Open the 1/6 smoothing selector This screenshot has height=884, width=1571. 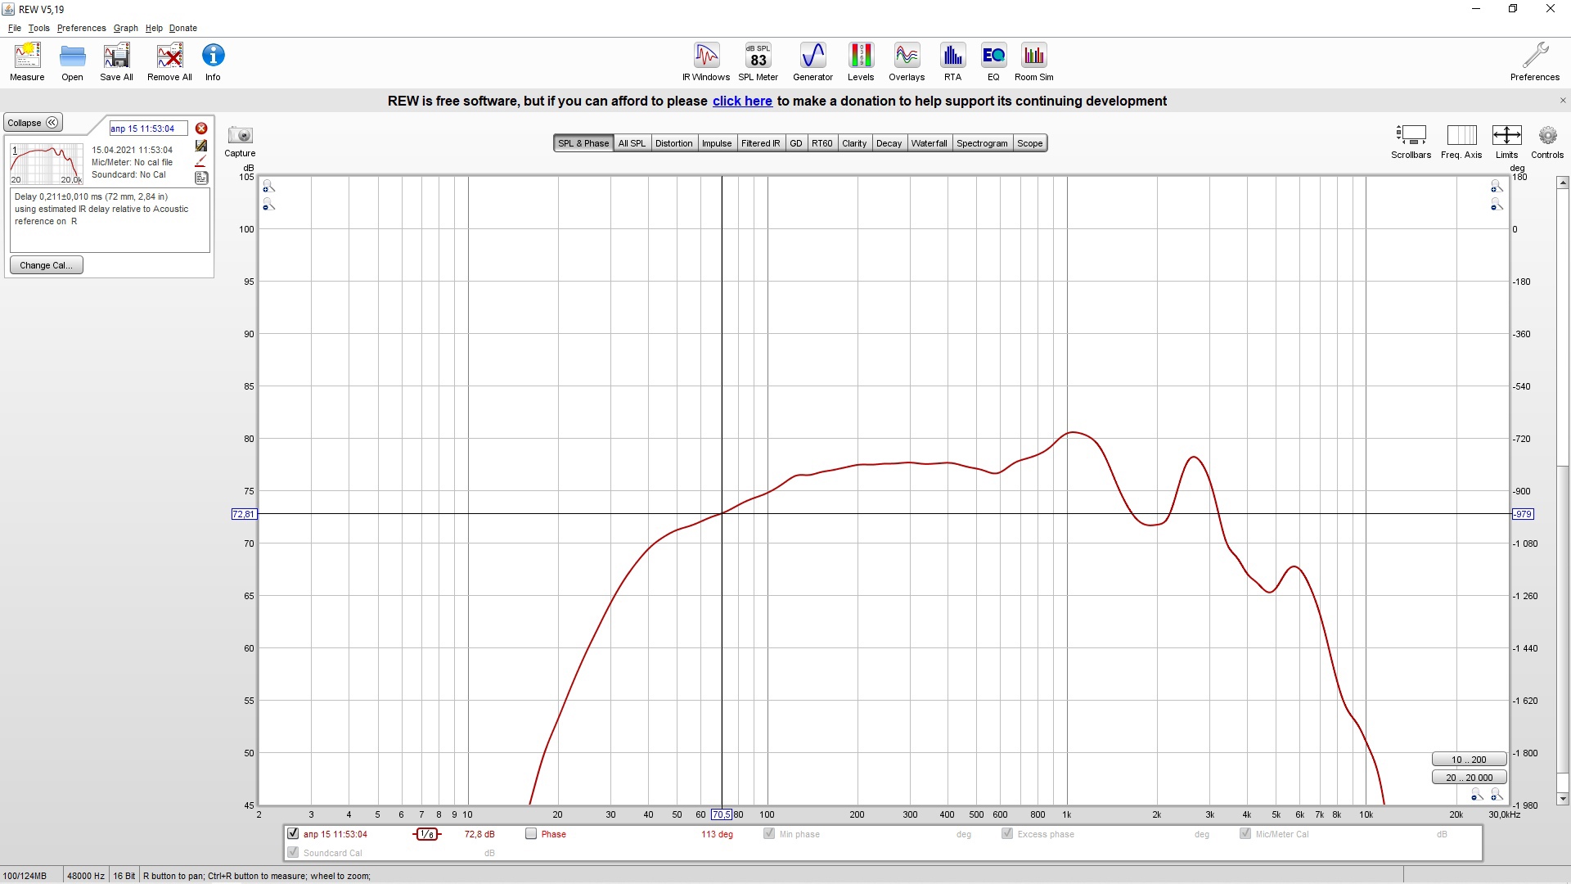tap(426, 834)
